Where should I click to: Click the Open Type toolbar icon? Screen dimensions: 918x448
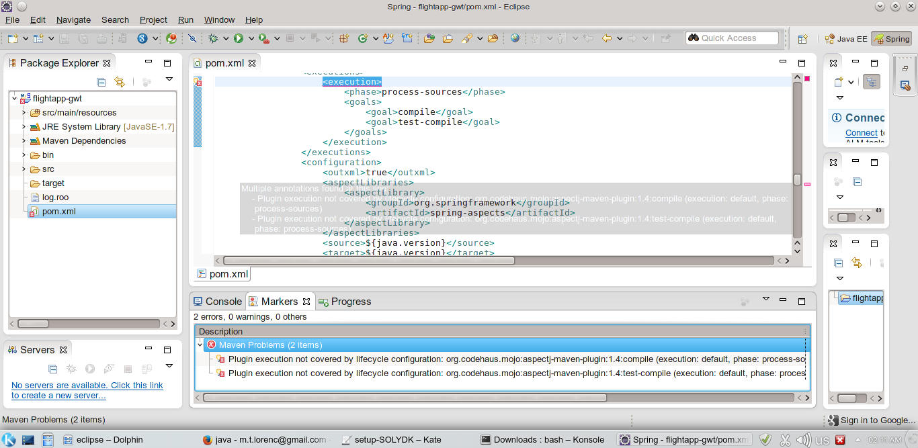429,38
